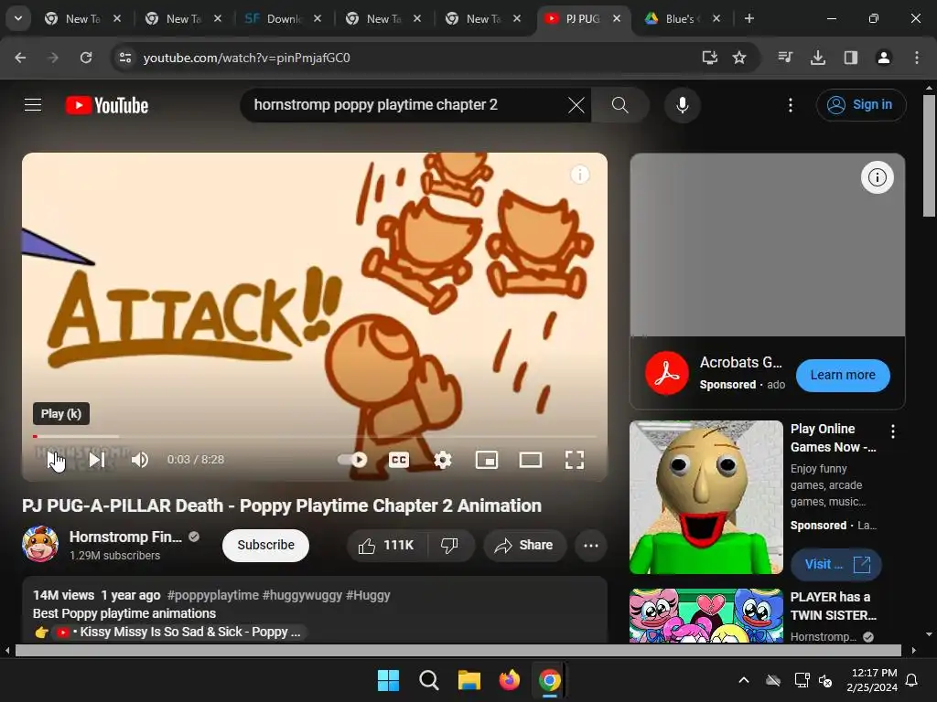
Task: Go to YouTube home via logo
Action: point(107,105)
